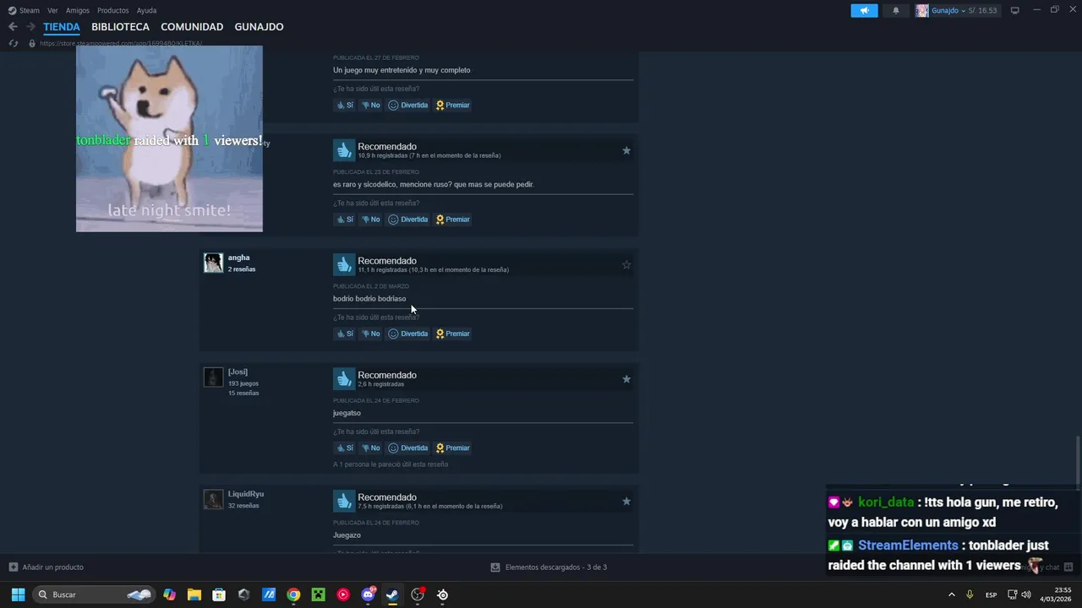1082x608 pixels.
Task: Open LiquidRyu's username link
Action: click(x=246, y=494)
